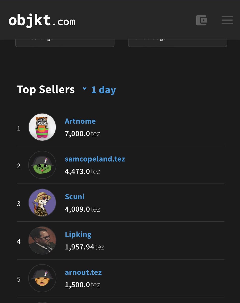Expand the Top Sellers time period dropdown arrow
Viewport: 240px width, 303px height.
click(85, 89)
